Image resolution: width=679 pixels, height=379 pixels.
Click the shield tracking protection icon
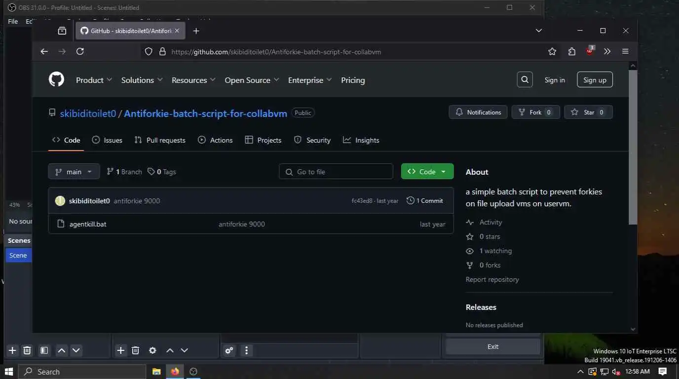tap(149, 51)
